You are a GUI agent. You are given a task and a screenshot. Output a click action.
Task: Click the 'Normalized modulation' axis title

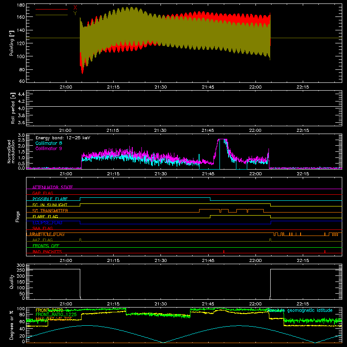point(10,151)
